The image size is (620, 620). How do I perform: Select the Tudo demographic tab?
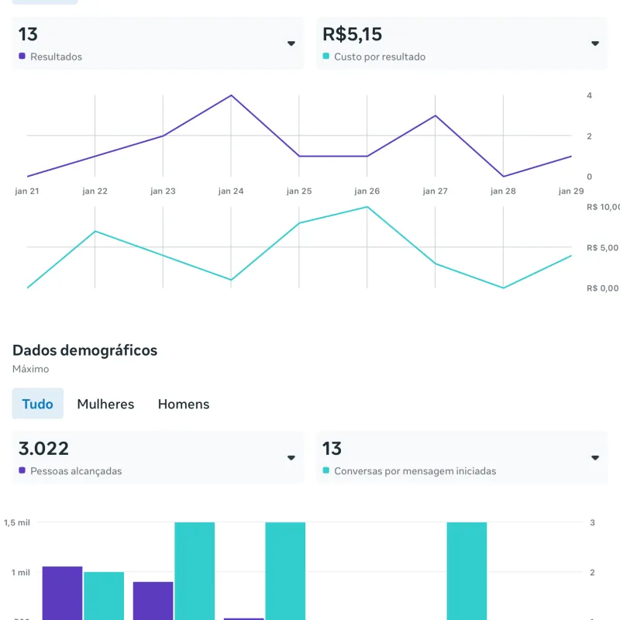point(38,404)
